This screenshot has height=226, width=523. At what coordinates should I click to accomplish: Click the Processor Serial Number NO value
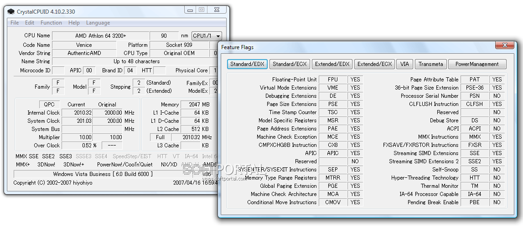(x=497, y=96)
